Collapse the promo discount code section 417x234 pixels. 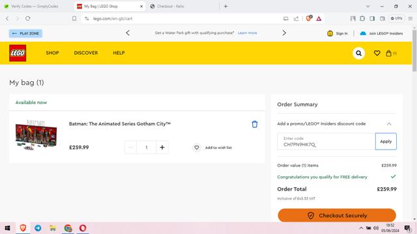[389, 124]
